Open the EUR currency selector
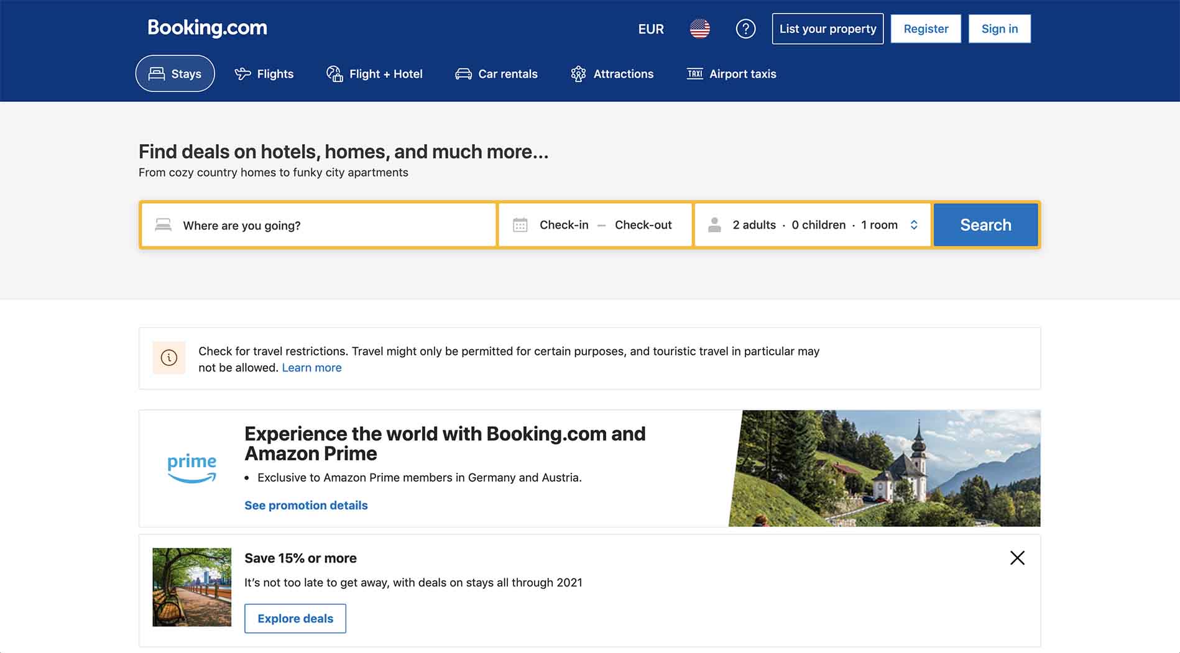 tap(651, 29)
